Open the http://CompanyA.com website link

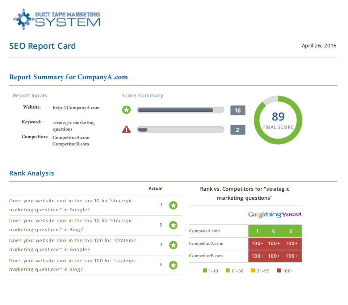(x=76, y=108)
